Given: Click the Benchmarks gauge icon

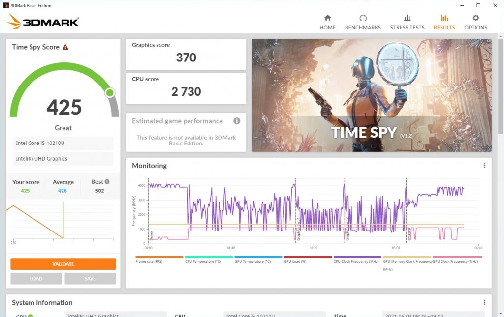Looking at the screenshot, I should click(x=363, y=18).
